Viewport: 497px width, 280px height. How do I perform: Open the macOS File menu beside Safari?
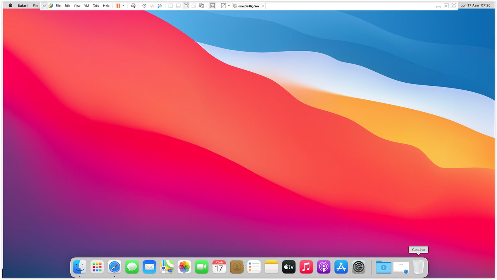[35, 5]
